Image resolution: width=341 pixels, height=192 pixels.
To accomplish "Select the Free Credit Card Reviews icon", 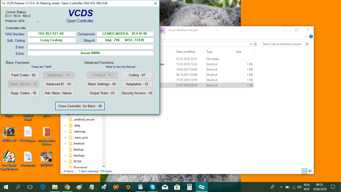I will (9, 158).
